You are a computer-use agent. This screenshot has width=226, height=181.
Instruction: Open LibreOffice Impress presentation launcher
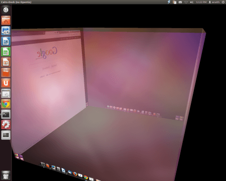coord(6,62)
